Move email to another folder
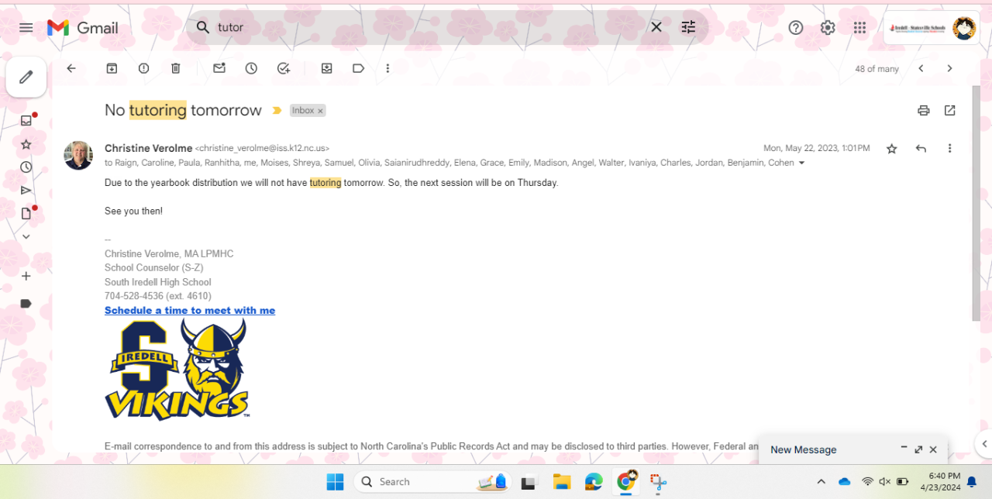The width and height of the screenshot is (992, 499). tap(326, 68)
